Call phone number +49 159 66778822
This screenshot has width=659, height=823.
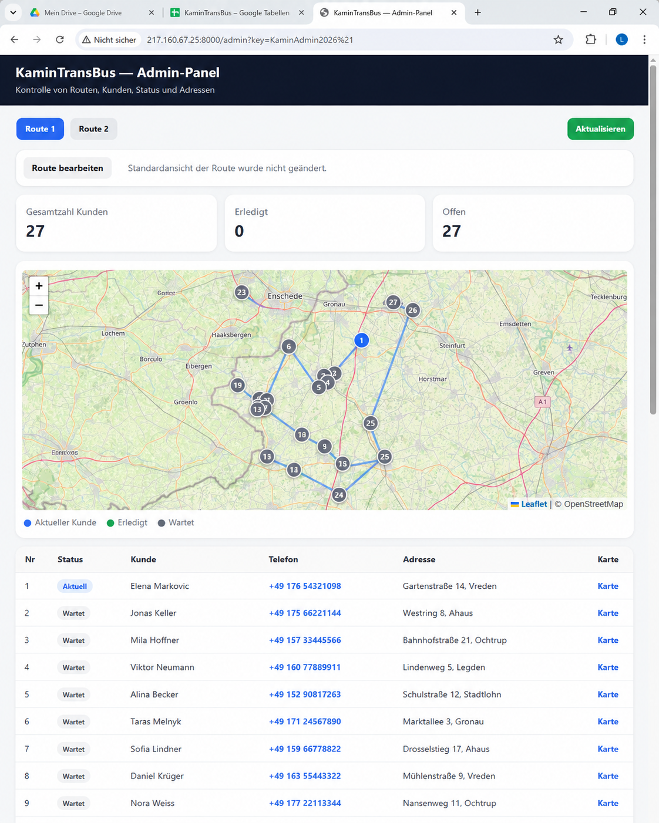305,748
